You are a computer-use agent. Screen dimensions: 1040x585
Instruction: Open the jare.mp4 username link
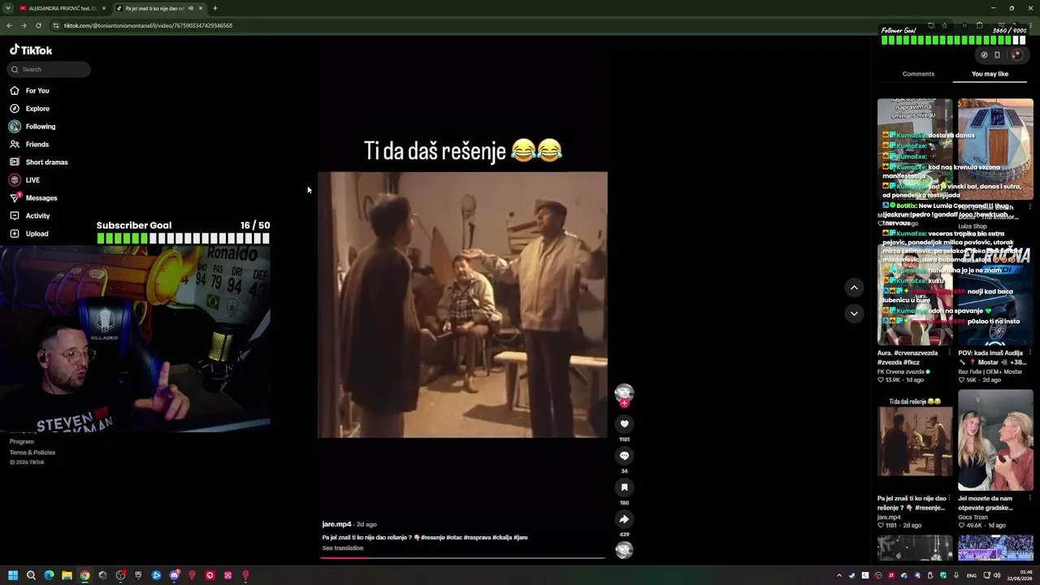click(336, 524)
